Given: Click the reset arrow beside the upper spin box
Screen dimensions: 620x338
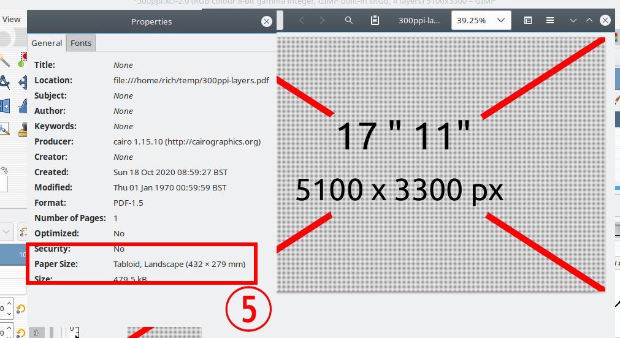Looking at the screenshot, I should (x=21, y=309).
